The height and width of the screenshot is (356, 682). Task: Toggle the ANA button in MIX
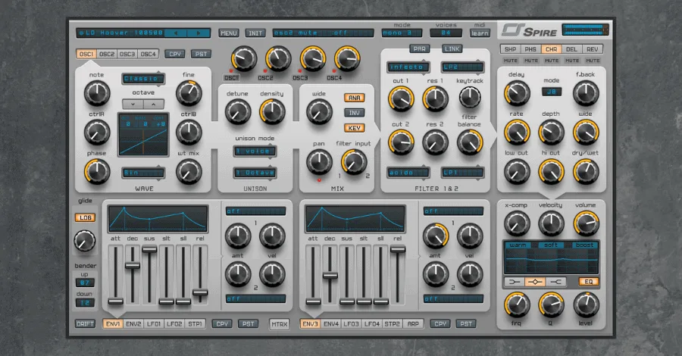pyautogui.click(x=354, y=98)
